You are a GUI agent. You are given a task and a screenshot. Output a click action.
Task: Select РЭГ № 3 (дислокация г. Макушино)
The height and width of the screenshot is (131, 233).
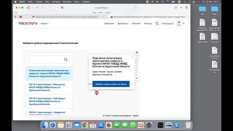(x=49, y=87)
